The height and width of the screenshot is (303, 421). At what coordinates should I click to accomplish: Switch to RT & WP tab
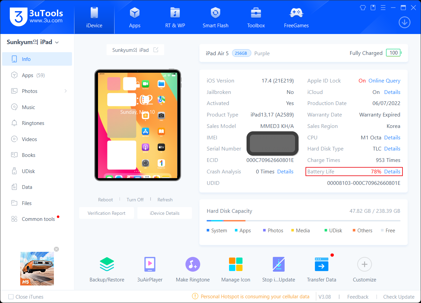175,17
